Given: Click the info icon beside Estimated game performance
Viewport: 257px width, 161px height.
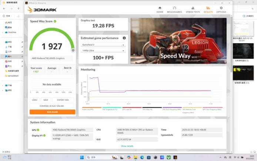Looking at the screenshot, I should click(x=124, y=38).
